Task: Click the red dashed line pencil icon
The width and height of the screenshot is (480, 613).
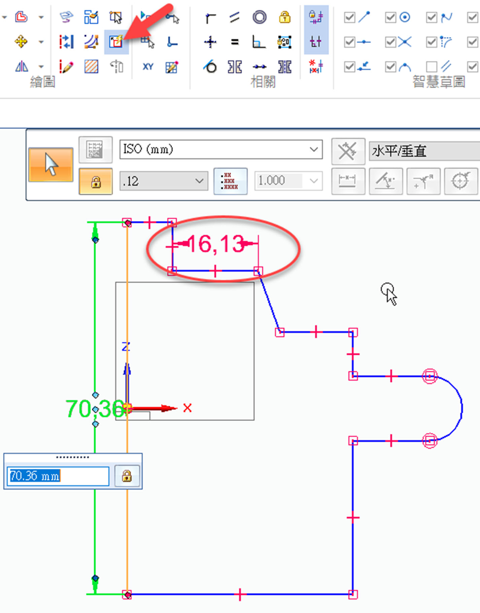Action: point(66,67)
